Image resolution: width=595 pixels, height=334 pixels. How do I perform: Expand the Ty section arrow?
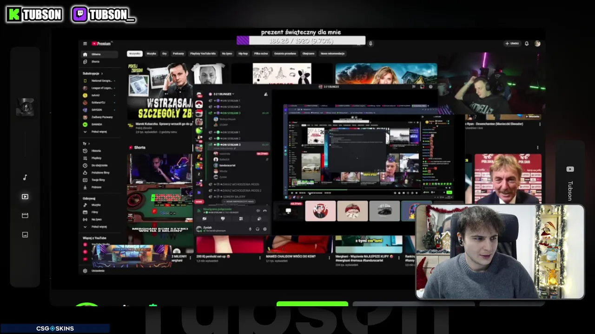pos(89,143)
